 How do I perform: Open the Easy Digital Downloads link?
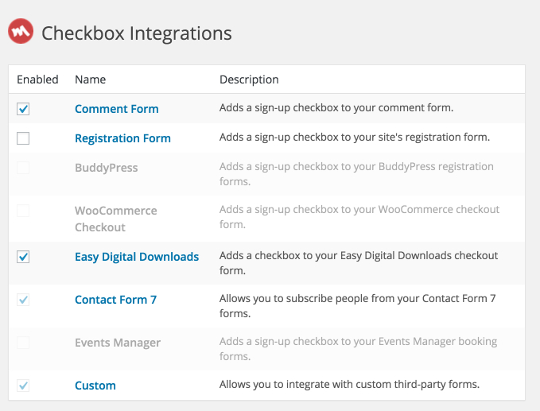click(x=137, y=257)
